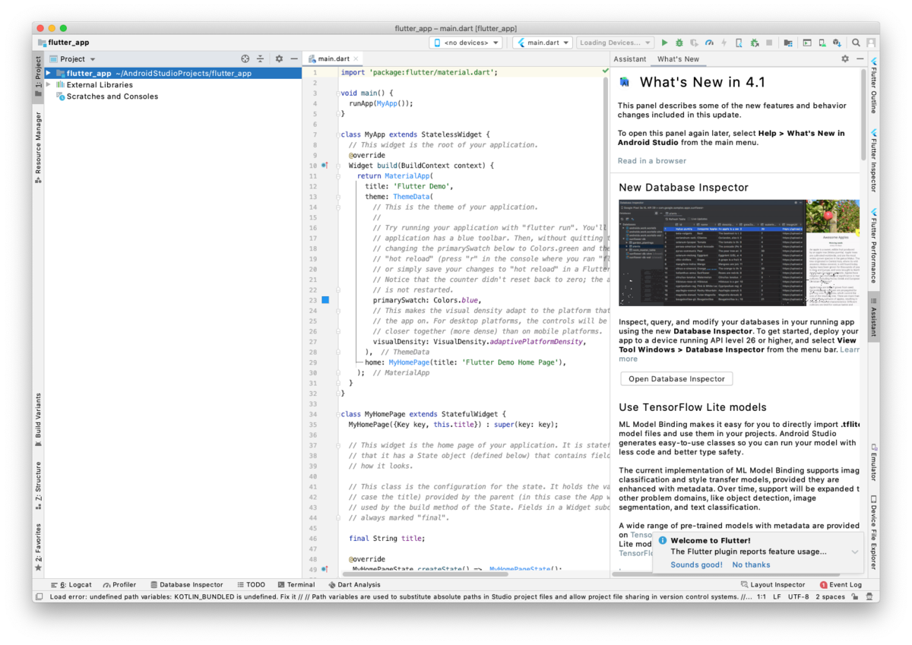Image resolution: width=912 pixels, height=645 pixels.
Task: Open the Project view selector dropdown
Action: pos(73,58)
